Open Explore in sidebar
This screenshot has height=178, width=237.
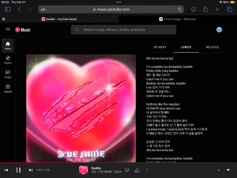coord(8,60)
